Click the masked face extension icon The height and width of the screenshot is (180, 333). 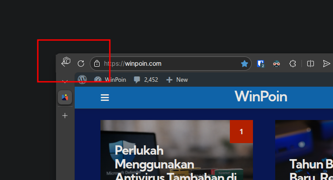(x=277, y=64)
